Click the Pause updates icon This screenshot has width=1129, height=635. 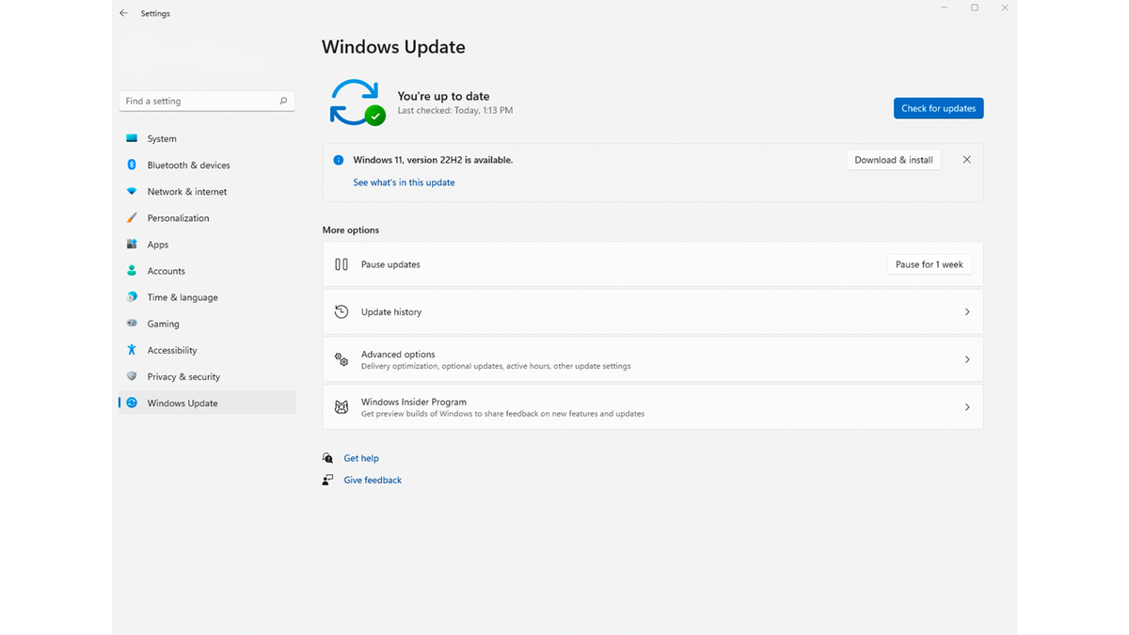[x=341, y=264]
